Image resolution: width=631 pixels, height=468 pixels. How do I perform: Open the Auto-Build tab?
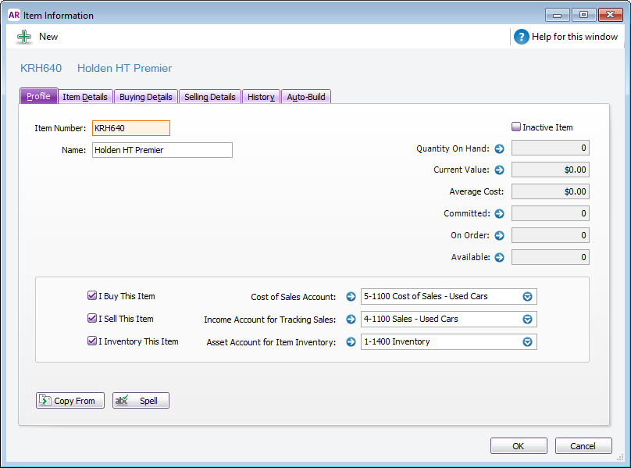pyautogui.click(x=306, y=97)
